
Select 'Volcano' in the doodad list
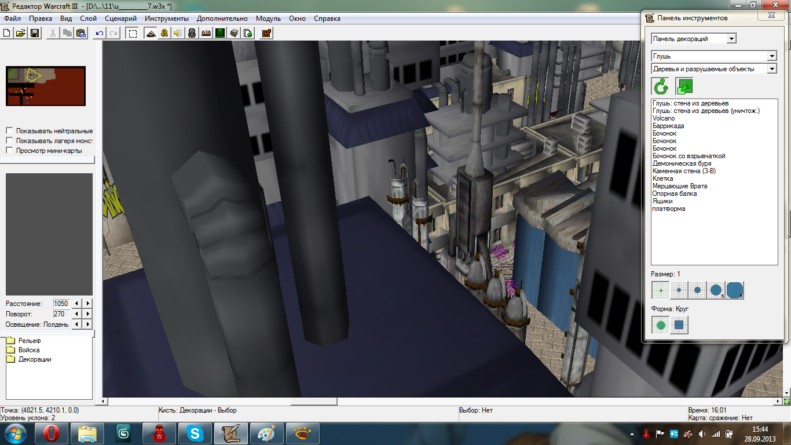pyautogui.click(x=664, y=118)
